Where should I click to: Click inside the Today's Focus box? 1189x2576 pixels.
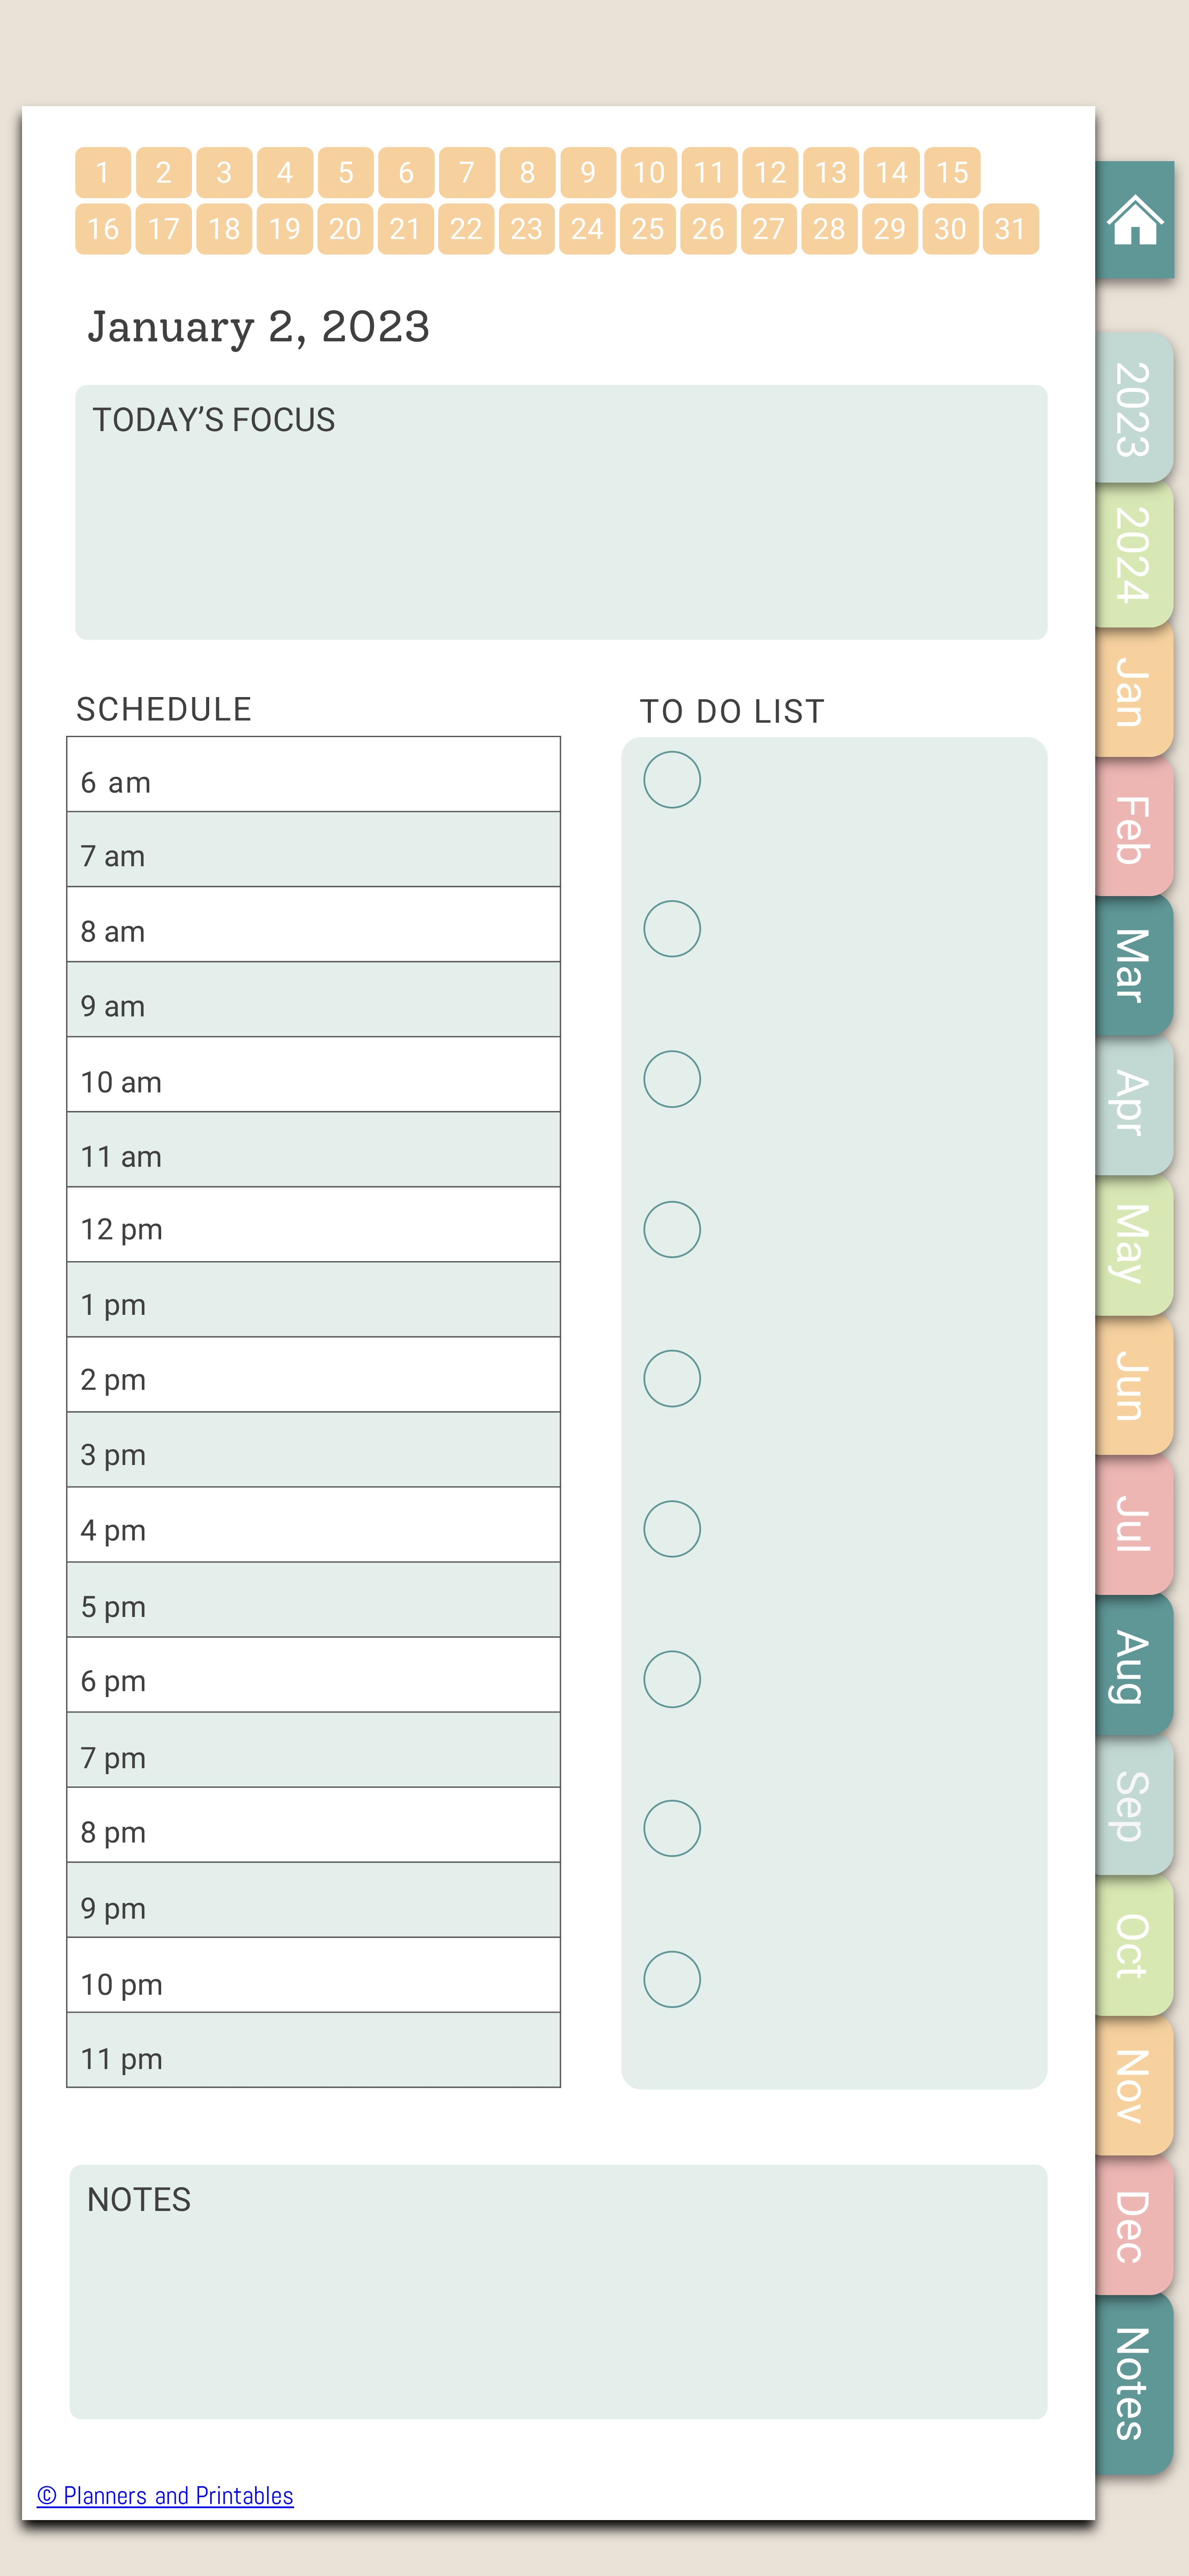pos(561,512)
